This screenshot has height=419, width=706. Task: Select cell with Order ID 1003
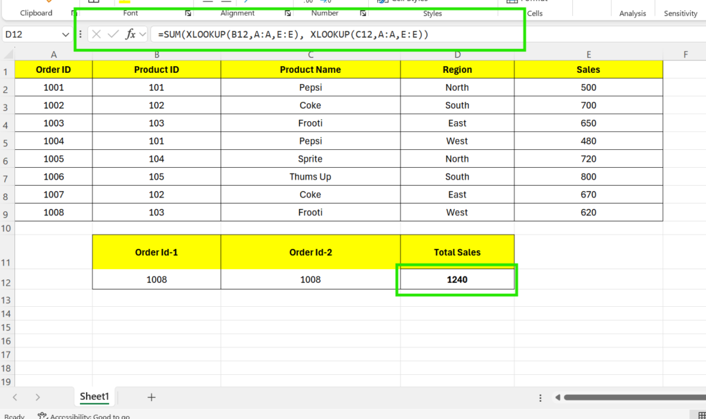pyautogui.click(x=54, y=123)
